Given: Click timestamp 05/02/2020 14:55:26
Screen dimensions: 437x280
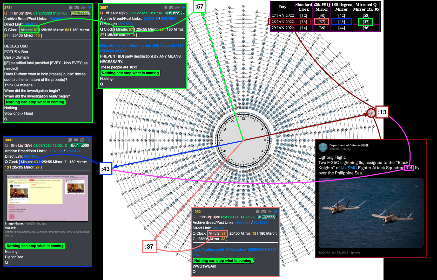Looking at the screenshot, I should point(238,217).
